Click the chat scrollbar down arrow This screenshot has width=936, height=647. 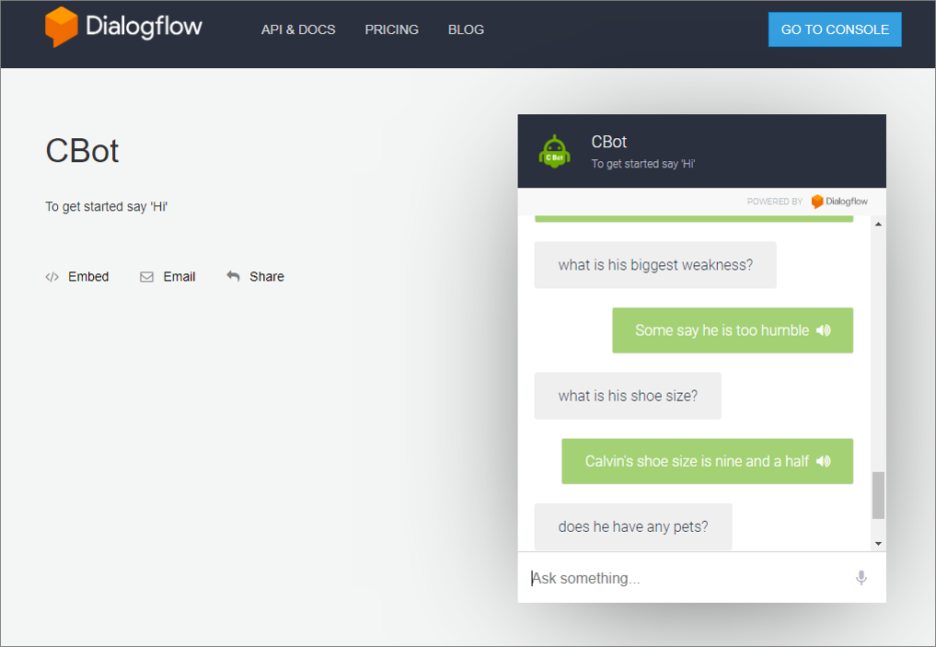(878, 543)
